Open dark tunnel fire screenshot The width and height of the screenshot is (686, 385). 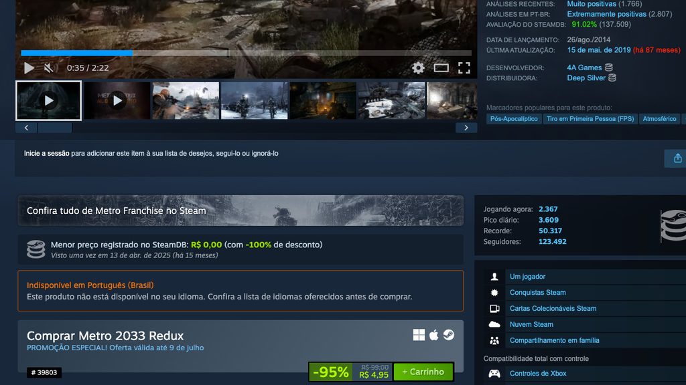click(323, 100)
